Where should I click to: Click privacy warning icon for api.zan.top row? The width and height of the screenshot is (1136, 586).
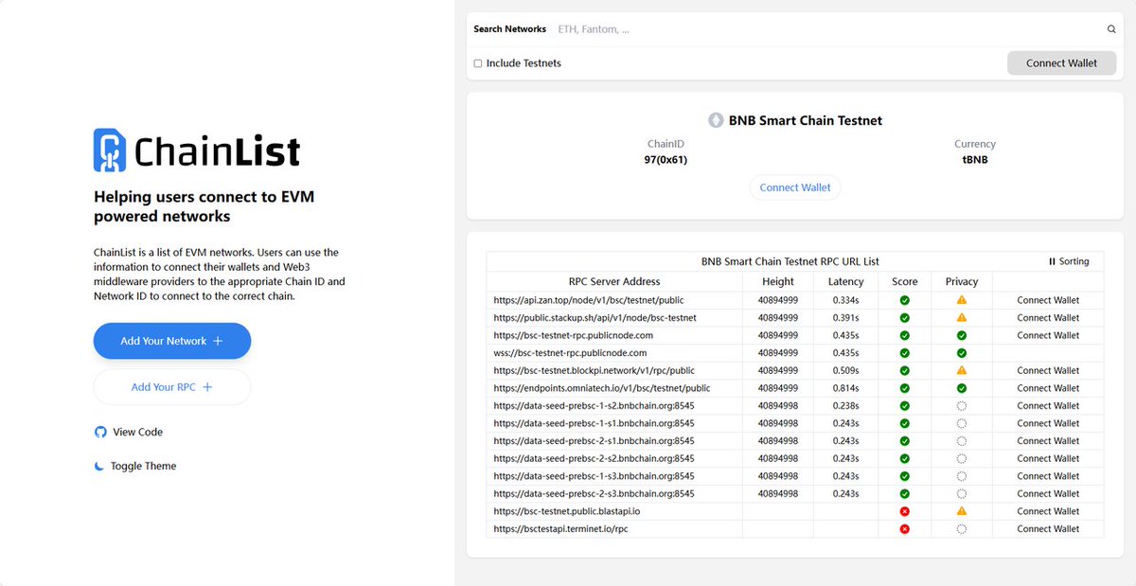(962, 300)
